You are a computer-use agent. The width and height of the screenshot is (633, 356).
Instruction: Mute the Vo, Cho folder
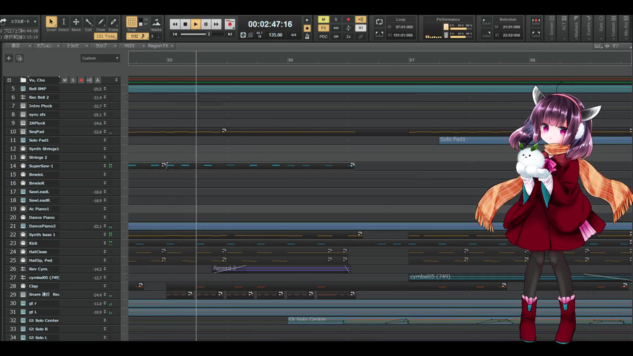[65, 80]
